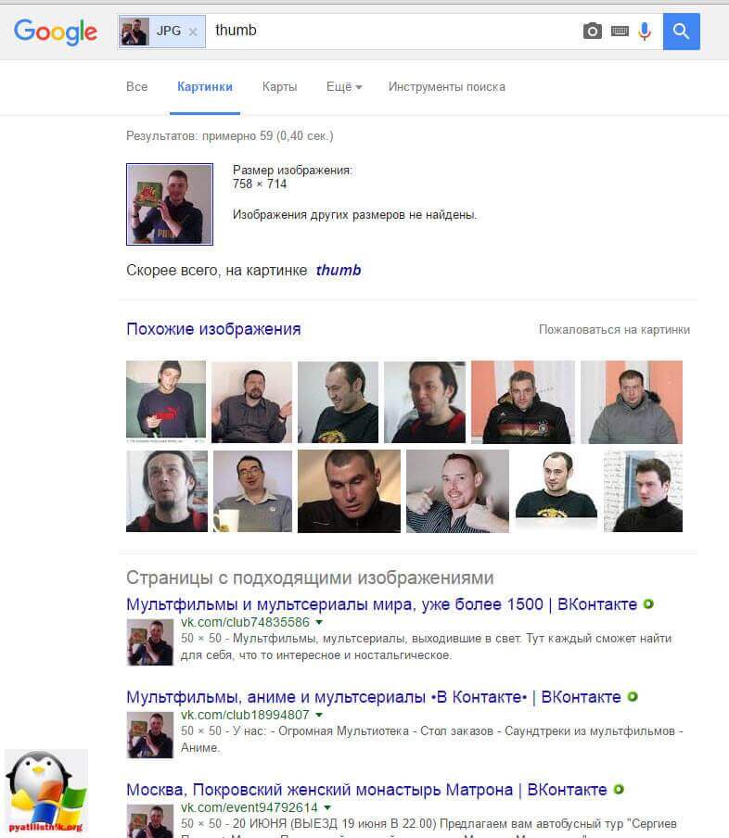
Task: Switch to the Все tab
Action: pyautogui.click(x=137, y=86)
